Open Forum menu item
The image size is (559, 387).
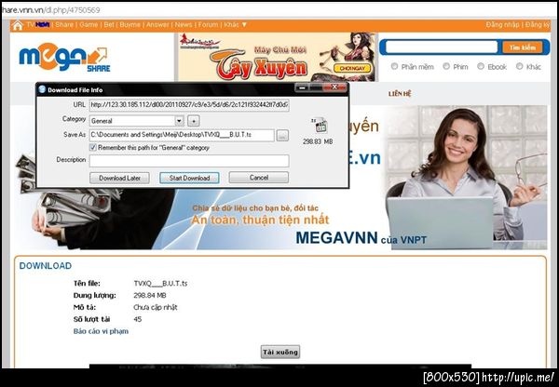(208, 24)
